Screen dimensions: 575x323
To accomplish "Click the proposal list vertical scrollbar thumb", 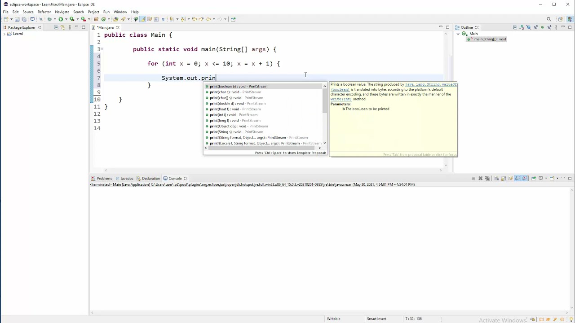I will [x=324, y=101].
